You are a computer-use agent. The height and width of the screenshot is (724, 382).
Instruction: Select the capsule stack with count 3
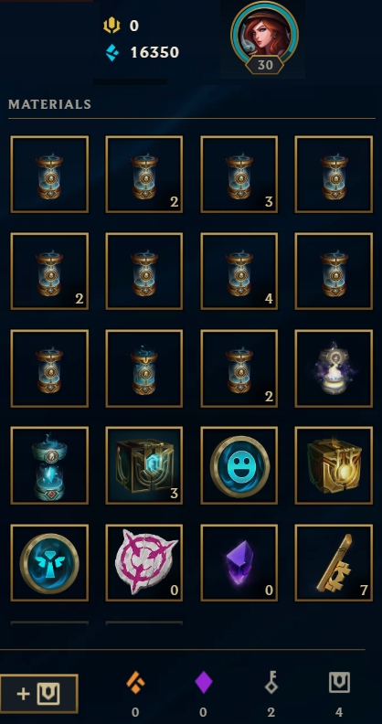[x=239, y=174]
